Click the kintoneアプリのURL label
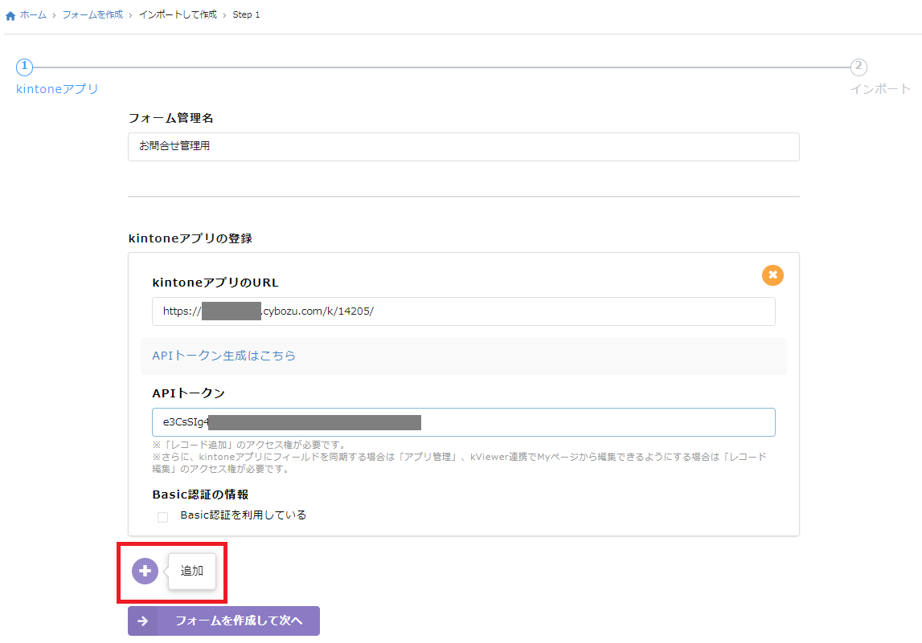The height and width of the screenshot is (643, 922). [215, 283]
